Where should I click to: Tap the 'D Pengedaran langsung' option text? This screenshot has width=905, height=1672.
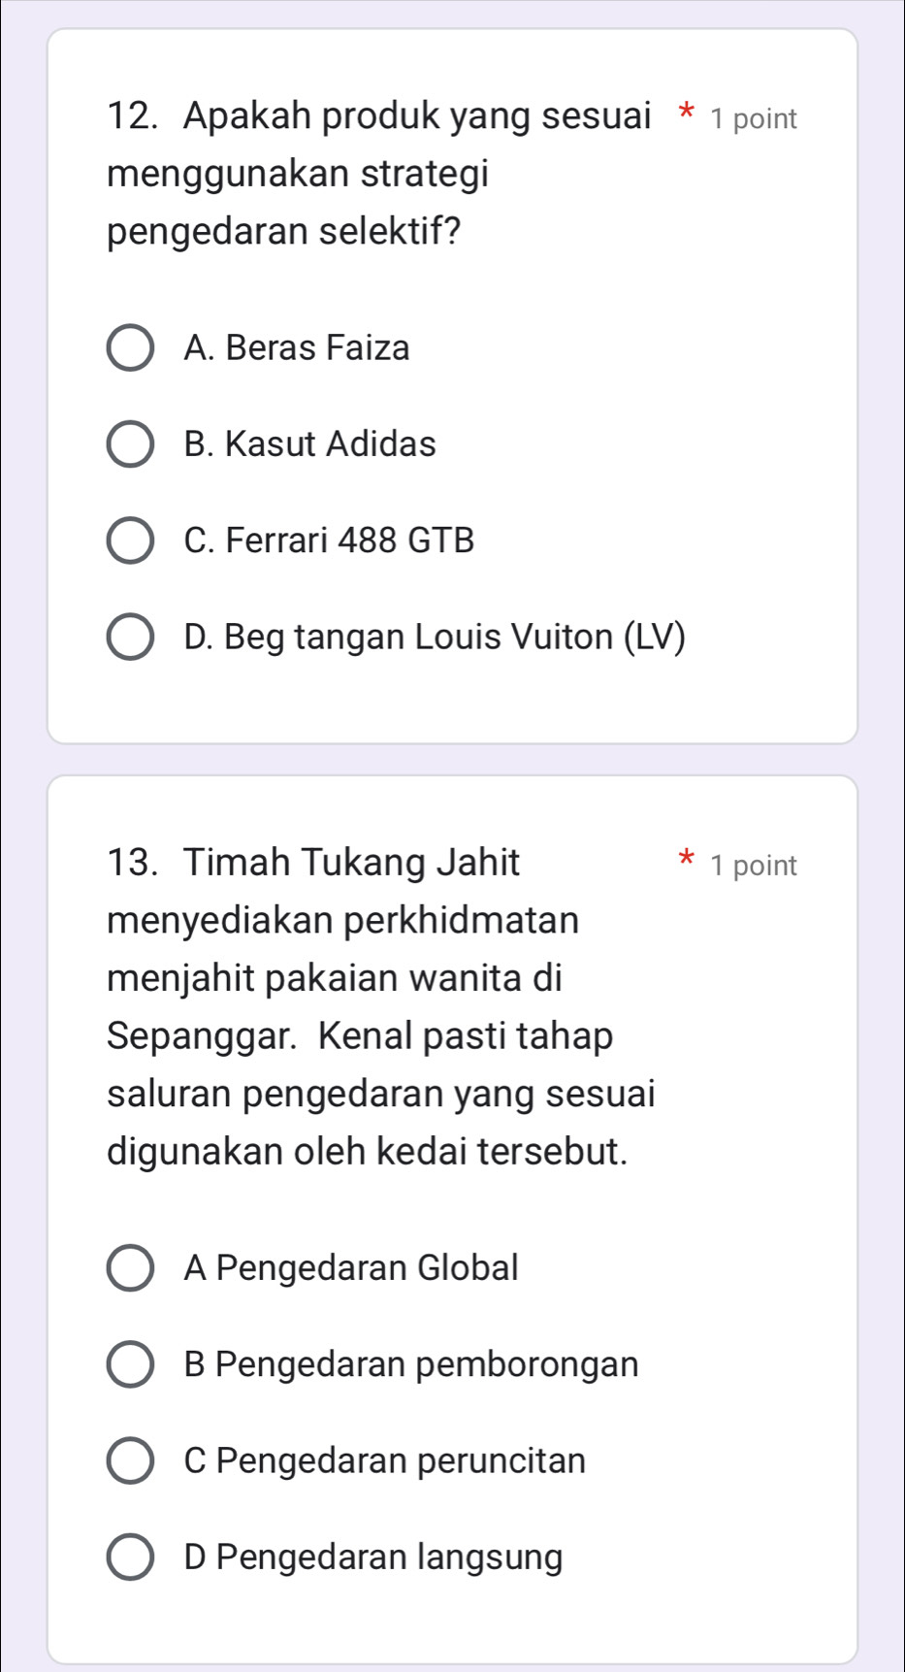pyautogui.click(x=372, y=1557)
